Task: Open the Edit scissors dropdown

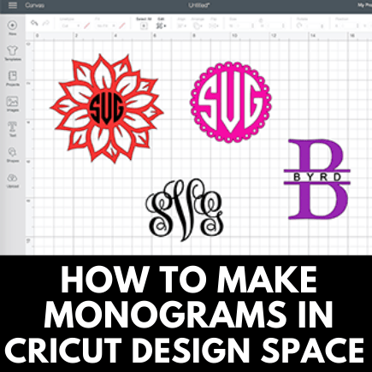Action: (161, 26)
